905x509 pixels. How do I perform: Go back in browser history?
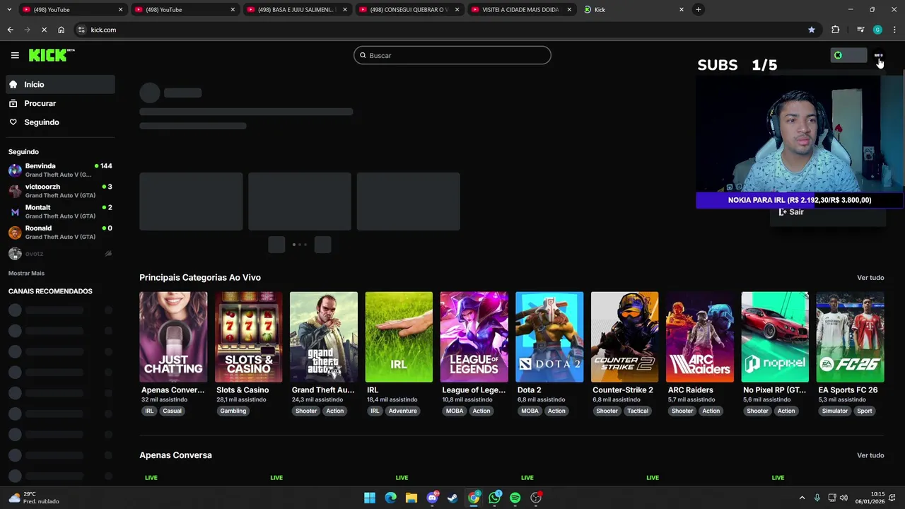coord(10,30)
